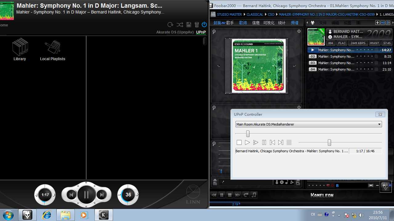Open the Main Room Akurate DS renderer dropdown
The image size is (394, 221).
coord(309,124)
